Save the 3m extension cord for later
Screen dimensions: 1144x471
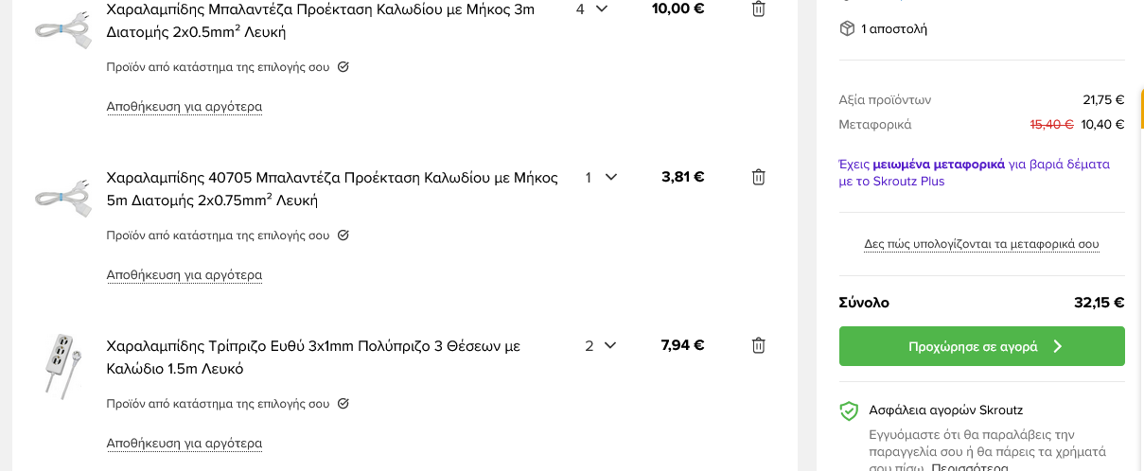click(185, 107)
